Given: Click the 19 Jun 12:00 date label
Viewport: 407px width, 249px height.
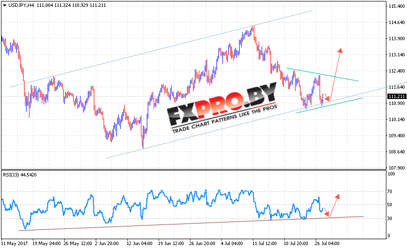Looking at the screenshot, I should click(x=171, y=244).
